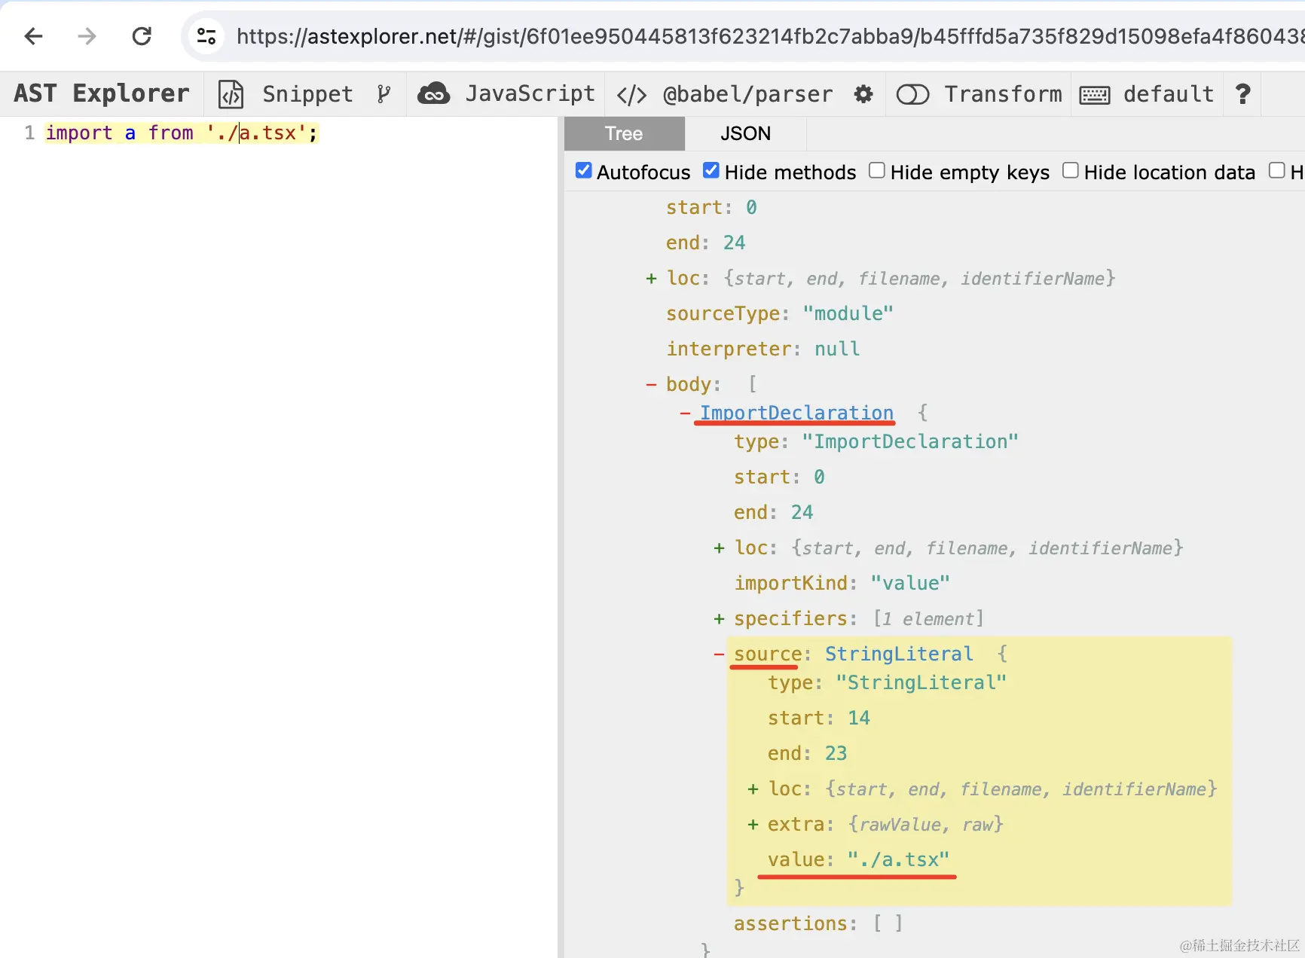The height and width of the screenshot is (958, 1305).
Task: Enable Hide empty keys
Action: click(876, 170)
